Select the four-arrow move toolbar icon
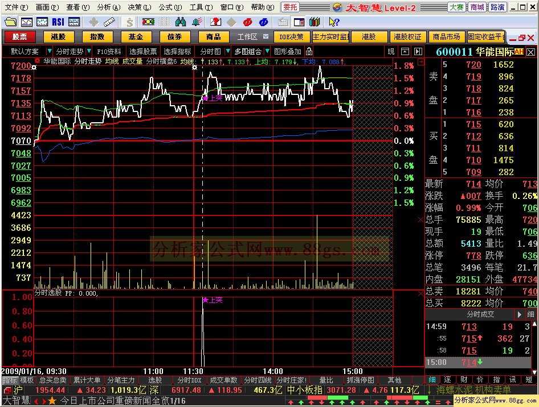The height and width of the screenshot is (407, 539). [x=93, y=22]
